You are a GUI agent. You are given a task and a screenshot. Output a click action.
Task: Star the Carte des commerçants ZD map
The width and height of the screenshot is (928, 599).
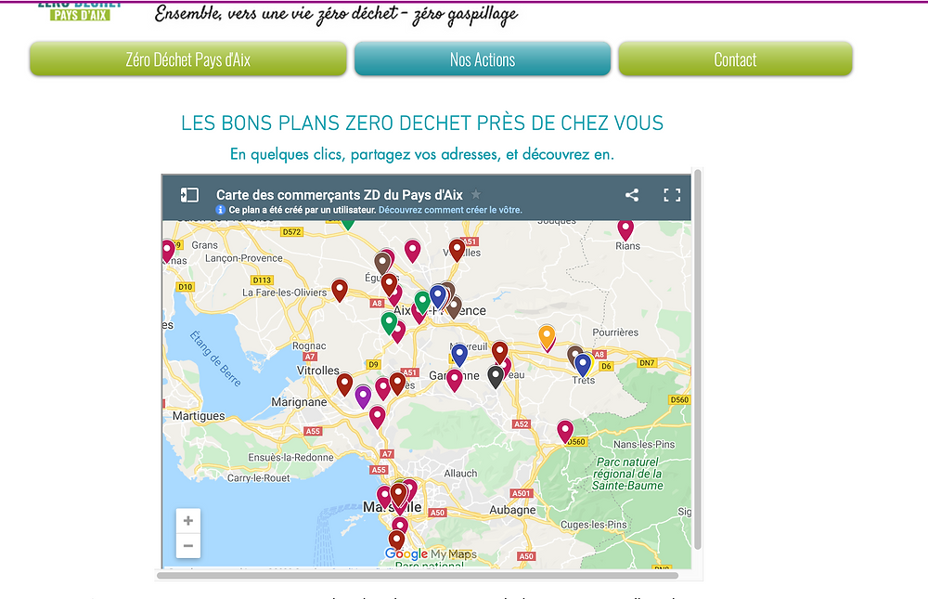(x=476, y=194)
